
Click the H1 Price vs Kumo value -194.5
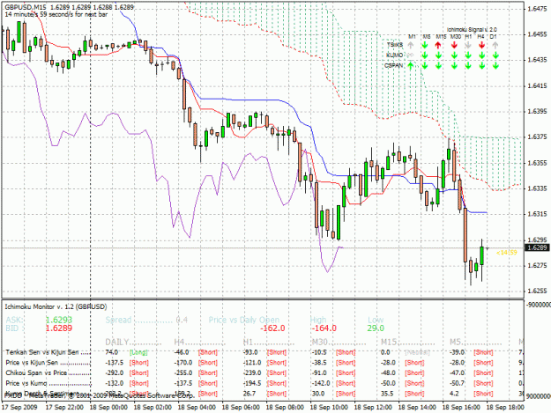tap(252, 383)
